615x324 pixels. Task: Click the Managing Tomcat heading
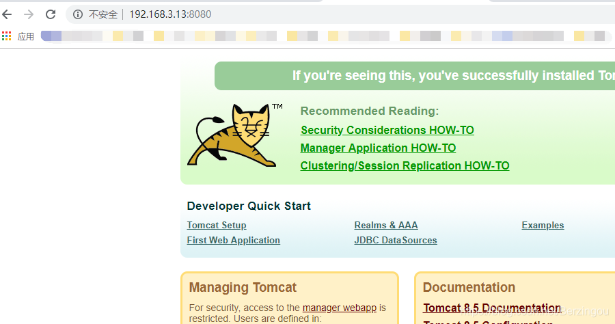click(243, 288)
